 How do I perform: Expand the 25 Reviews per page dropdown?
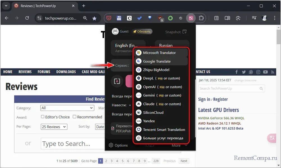54,127
